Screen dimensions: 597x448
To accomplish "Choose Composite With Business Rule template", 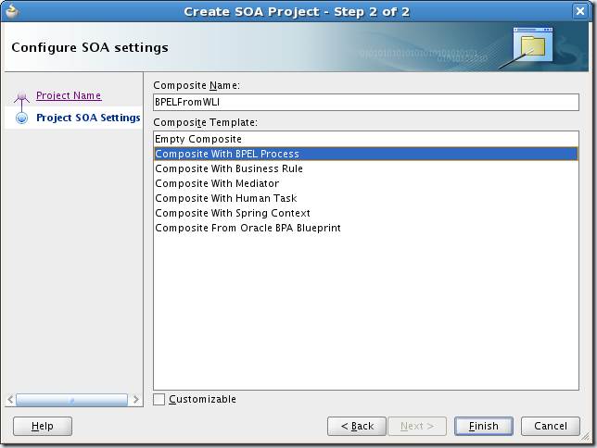I will click(366, 168).
